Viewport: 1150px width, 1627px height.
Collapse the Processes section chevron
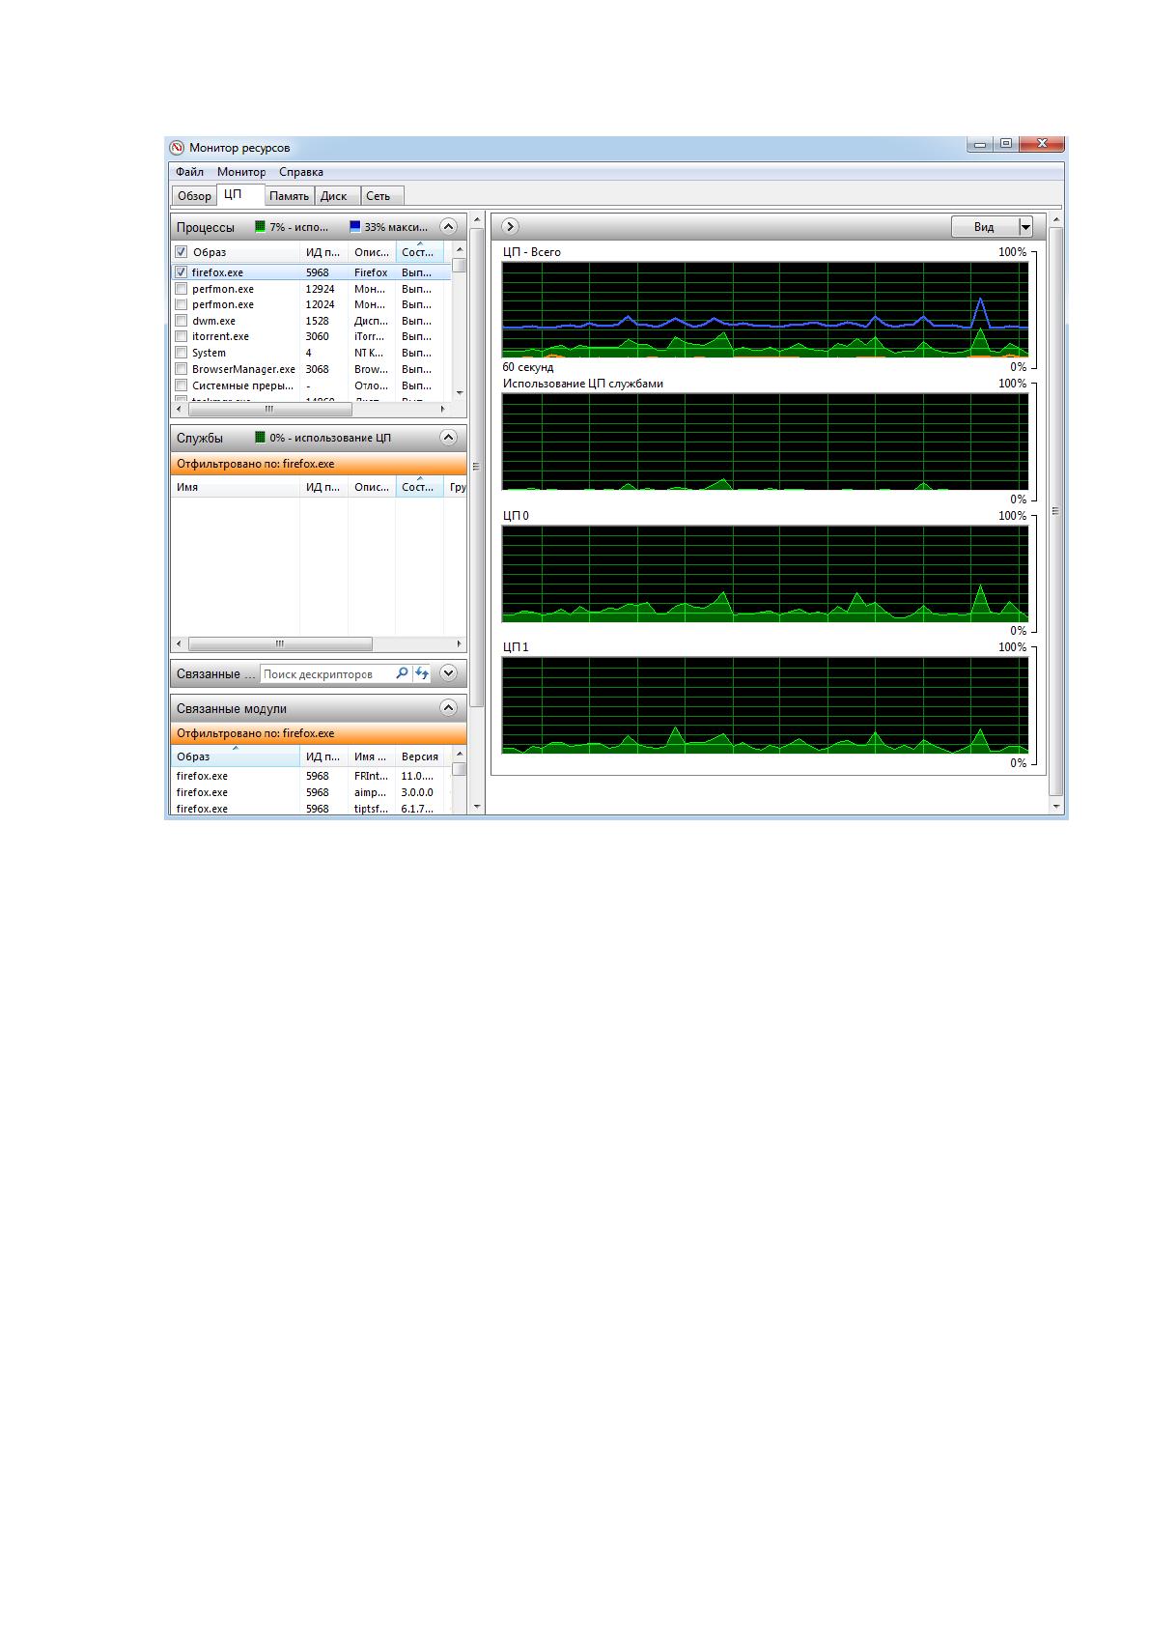pos(448,226)
